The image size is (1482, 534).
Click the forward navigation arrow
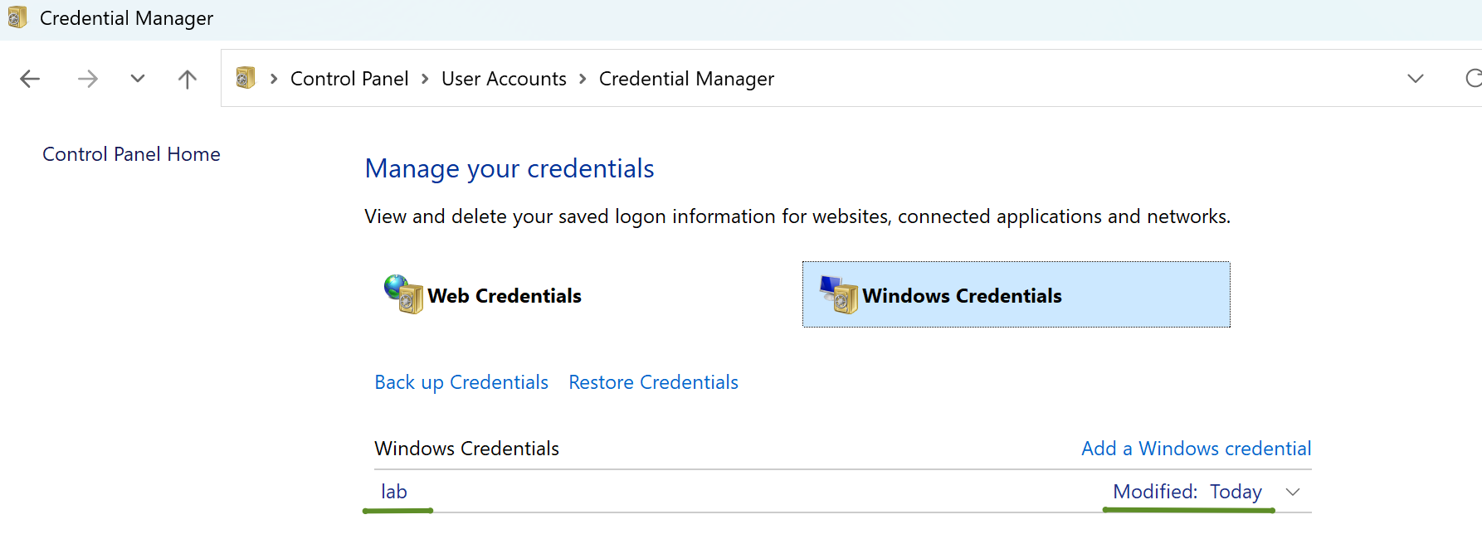(87, 79)
